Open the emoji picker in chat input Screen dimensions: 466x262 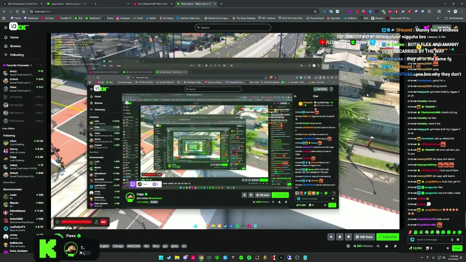(458, 239)
